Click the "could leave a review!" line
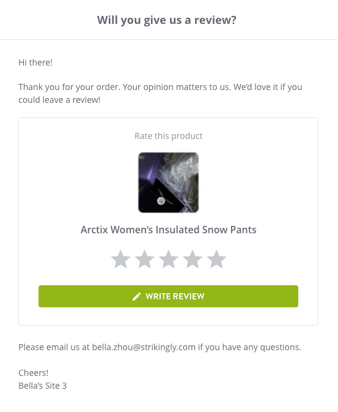This screenshot has height=412, width=338. pos(59,100)
